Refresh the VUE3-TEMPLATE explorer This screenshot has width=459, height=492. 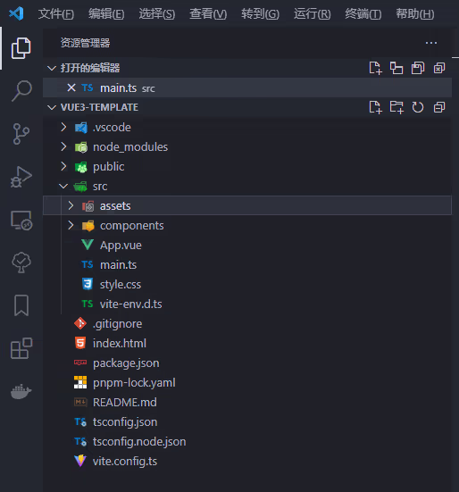(x=418, y=107)
